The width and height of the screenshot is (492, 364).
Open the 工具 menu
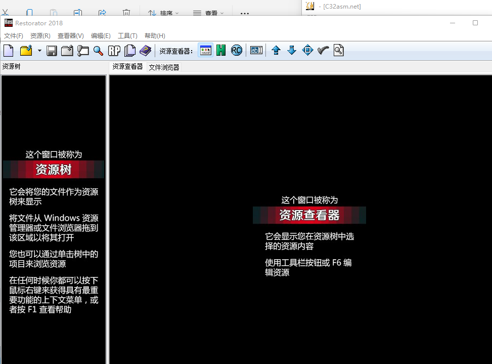tap(127, 35)
